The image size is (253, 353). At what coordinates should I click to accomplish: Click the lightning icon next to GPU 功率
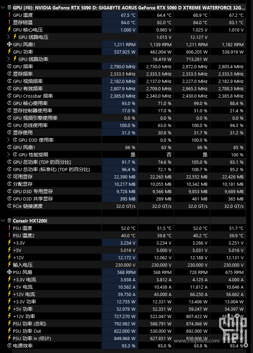pos(9,52)
